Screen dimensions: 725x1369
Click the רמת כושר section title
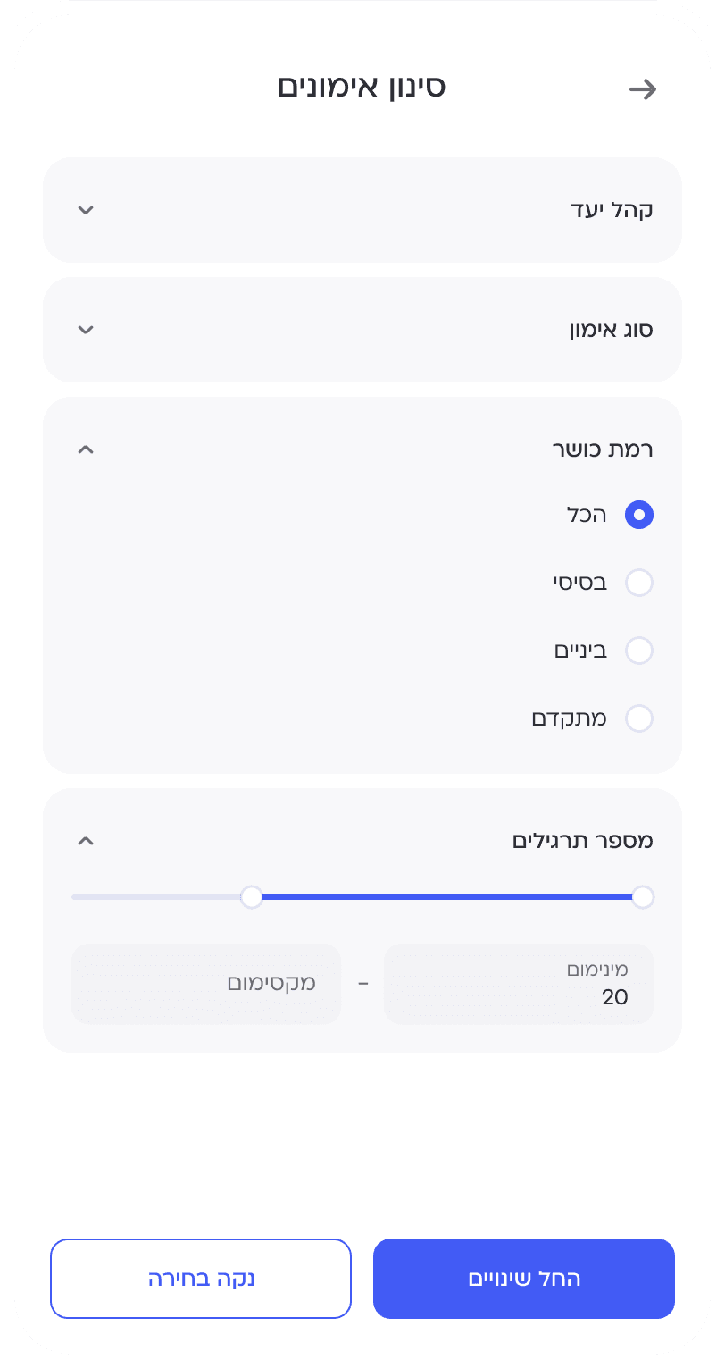point(603,449)
